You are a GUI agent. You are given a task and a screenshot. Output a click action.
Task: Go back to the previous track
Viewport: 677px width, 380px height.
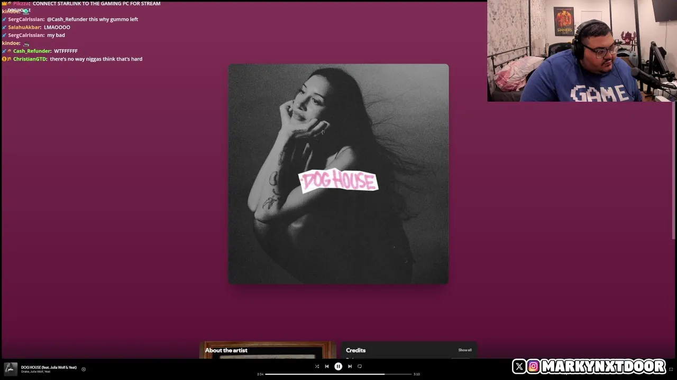pyautogui.click(x=327, y=366)
